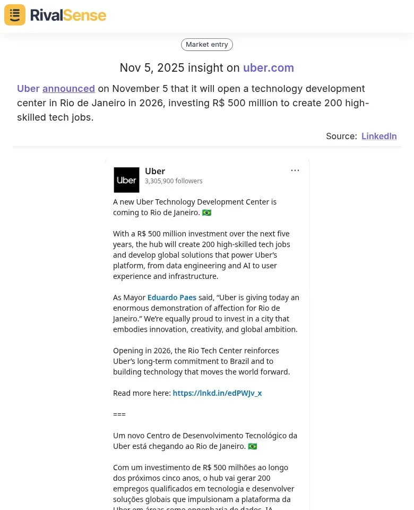Screen dimensions: 414x510
Task: Click the === separator line in post
Action: point(119,414)
